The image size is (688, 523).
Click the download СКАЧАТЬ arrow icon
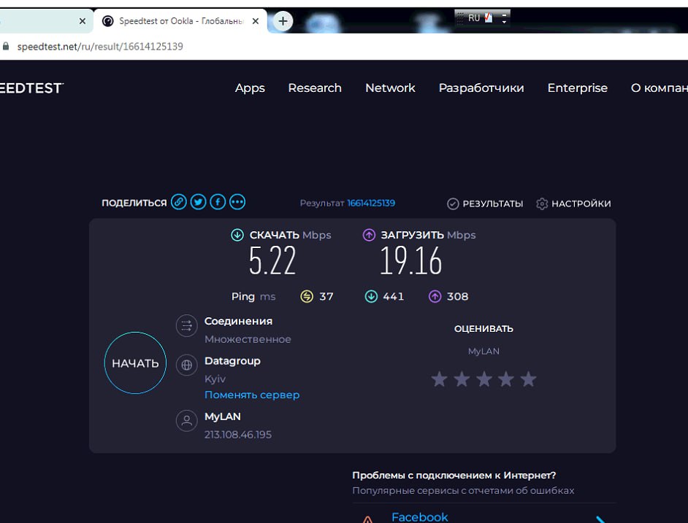(237, 235)
